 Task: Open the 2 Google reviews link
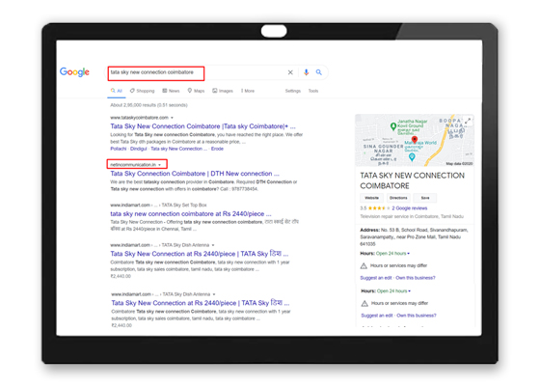[x=410, y=208]
